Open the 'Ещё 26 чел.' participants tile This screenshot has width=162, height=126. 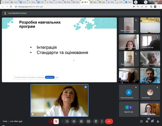click(129, 109)
